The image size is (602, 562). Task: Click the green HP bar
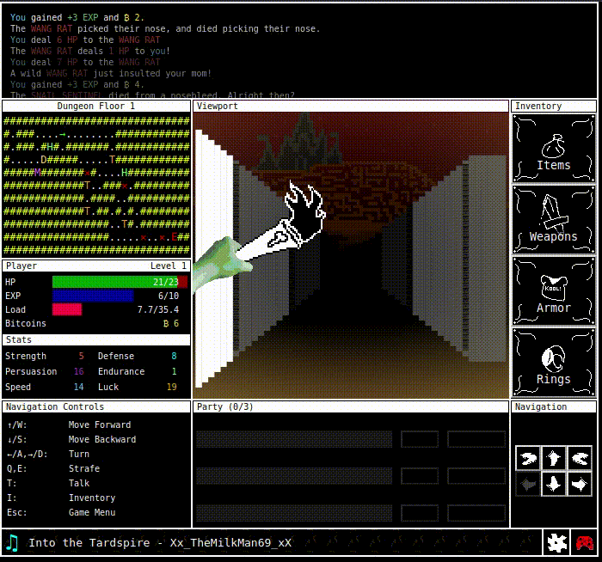click(x=115, y=282)
